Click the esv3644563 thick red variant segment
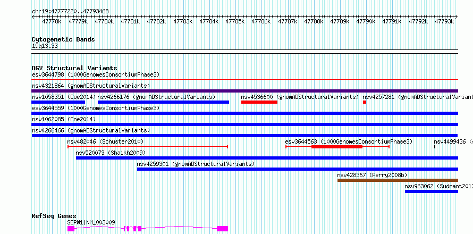 pos(336,147)
